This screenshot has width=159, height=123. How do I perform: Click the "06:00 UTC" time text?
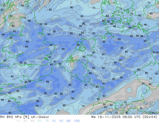coord(131,117)
